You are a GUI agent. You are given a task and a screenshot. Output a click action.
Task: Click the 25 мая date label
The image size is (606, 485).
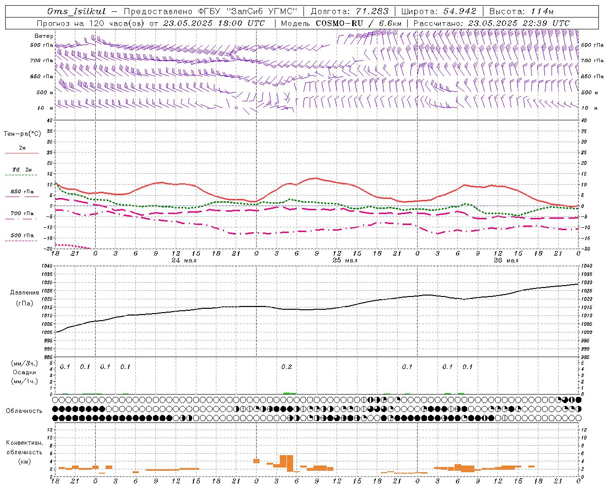click(345, 260)
